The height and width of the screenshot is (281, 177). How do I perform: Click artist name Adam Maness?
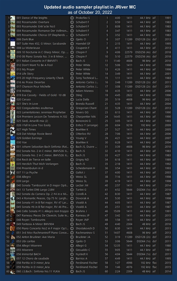pos(85,91)
